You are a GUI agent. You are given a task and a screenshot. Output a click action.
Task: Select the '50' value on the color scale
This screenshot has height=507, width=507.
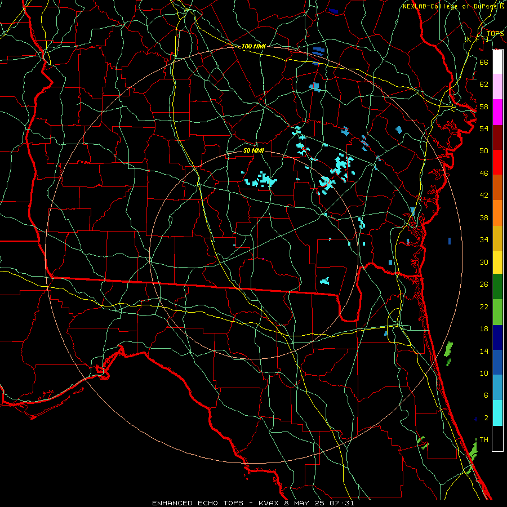pyautogui.click(x=484, y=150)
